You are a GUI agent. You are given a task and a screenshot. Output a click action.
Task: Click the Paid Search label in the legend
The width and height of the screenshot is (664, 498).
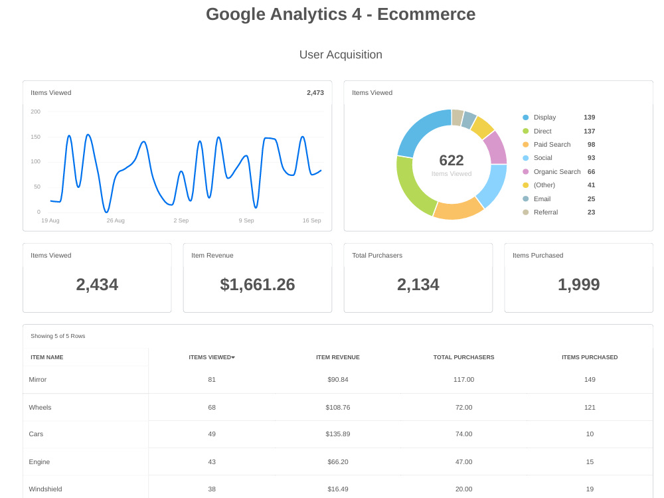552,144
